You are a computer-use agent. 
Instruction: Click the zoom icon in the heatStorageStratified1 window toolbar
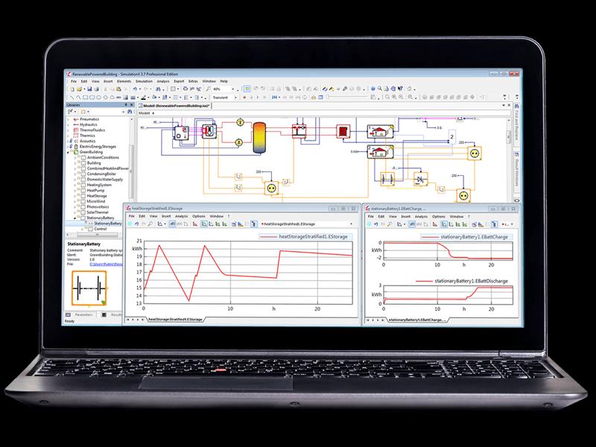(150, 224)
